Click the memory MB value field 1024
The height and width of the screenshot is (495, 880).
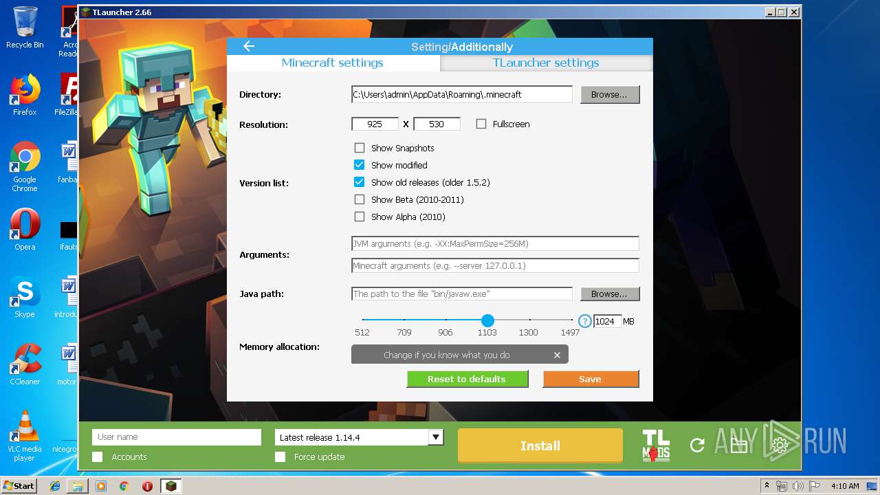(x=607, y=321)
